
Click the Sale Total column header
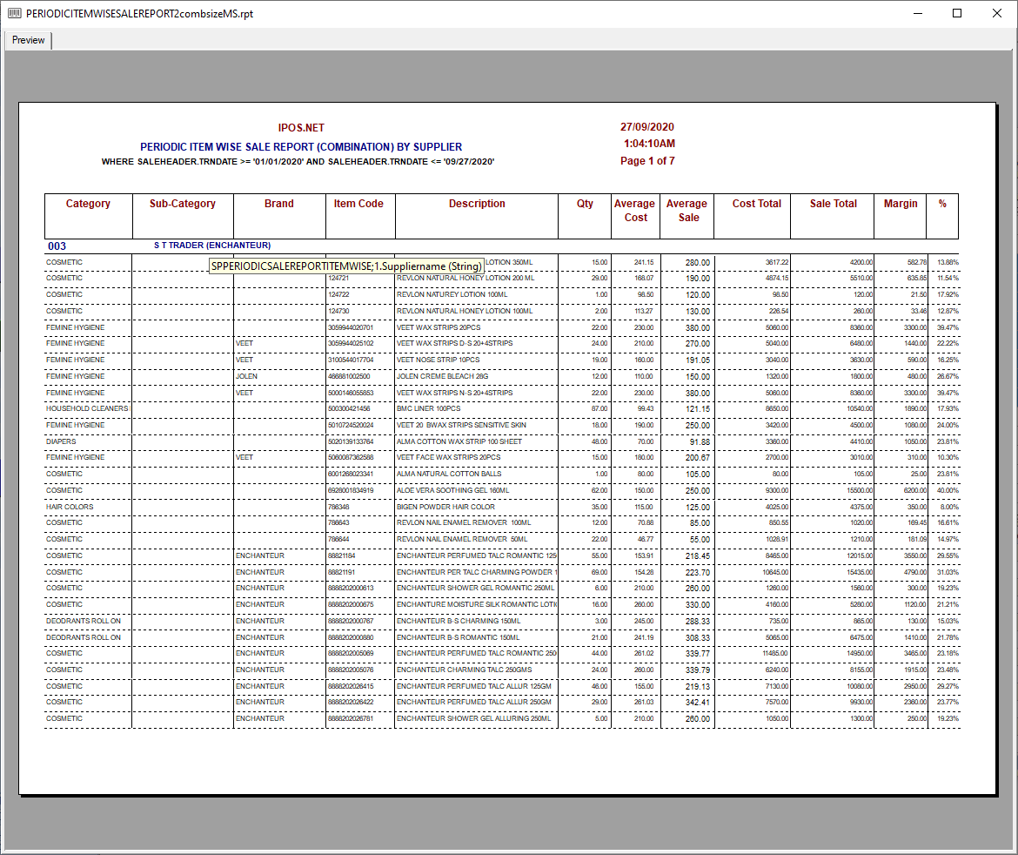click(x=833, y=204)
